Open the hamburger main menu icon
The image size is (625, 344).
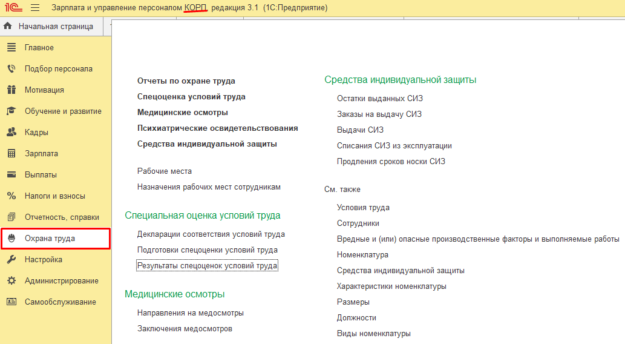pyautogui.click(x=34, y=8)
